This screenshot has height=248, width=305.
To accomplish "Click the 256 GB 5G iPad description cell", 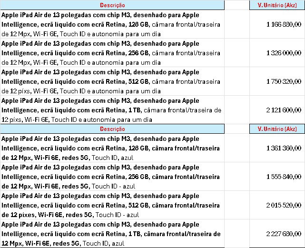I will coord(112,177).
